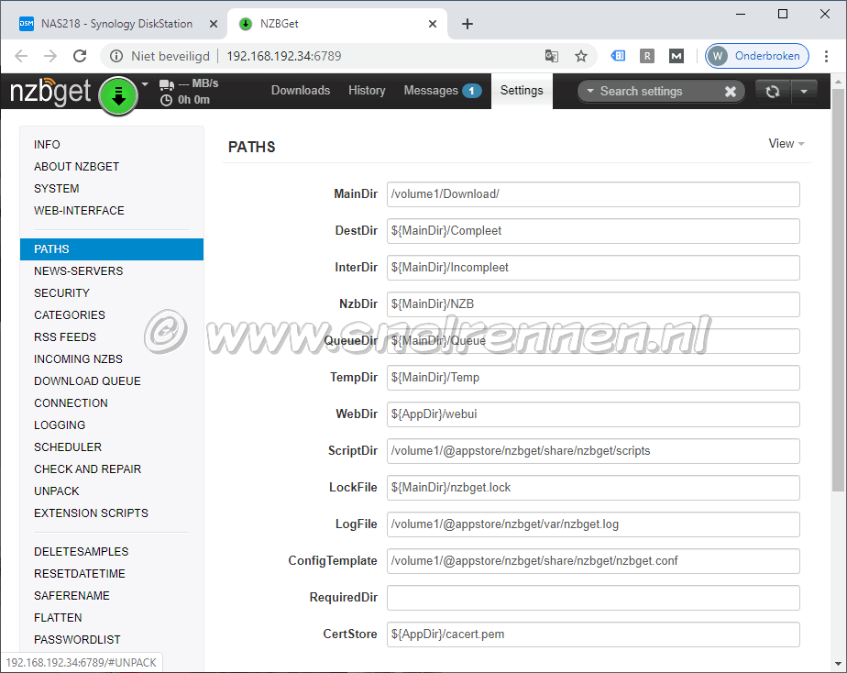Click the R extension icon

(x=646, y=56)
